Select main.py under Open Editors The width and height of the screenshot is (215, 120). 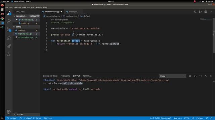(x=25, y=23)
